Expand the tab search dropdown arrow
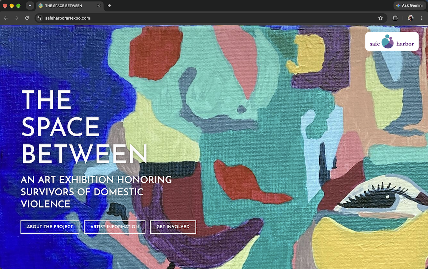This screenshot has width=428, height=269. (x=30, y=6)
